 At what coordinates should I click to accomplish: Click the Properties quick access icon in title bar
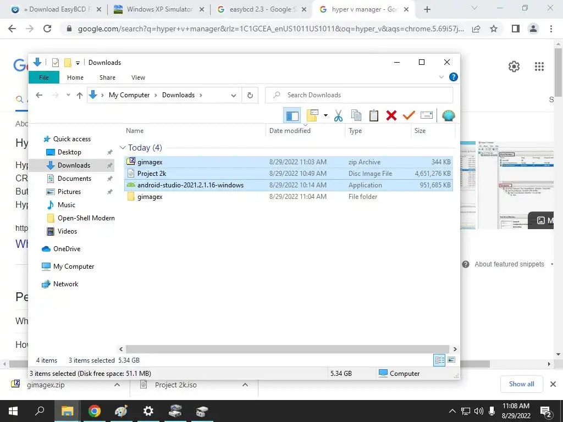pos(56,63)
